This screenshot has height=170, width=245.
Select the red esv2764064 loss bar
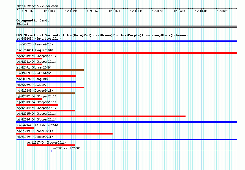(127, 53)
